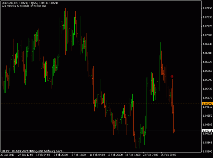Click the 15 Feb 20:00 time label

115,155
